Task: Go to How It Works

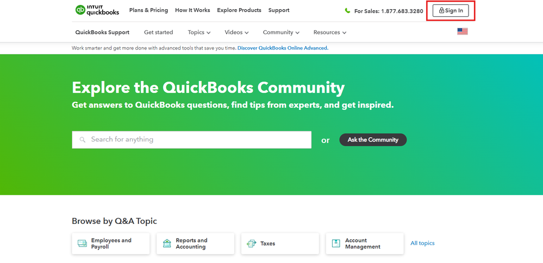Action: click(x=192, y=10)
